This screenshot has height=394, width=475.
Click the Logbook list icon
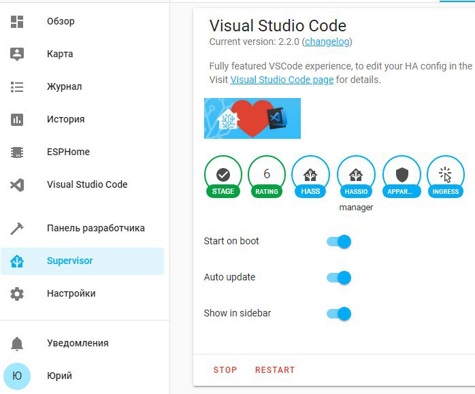pos(17,87)
